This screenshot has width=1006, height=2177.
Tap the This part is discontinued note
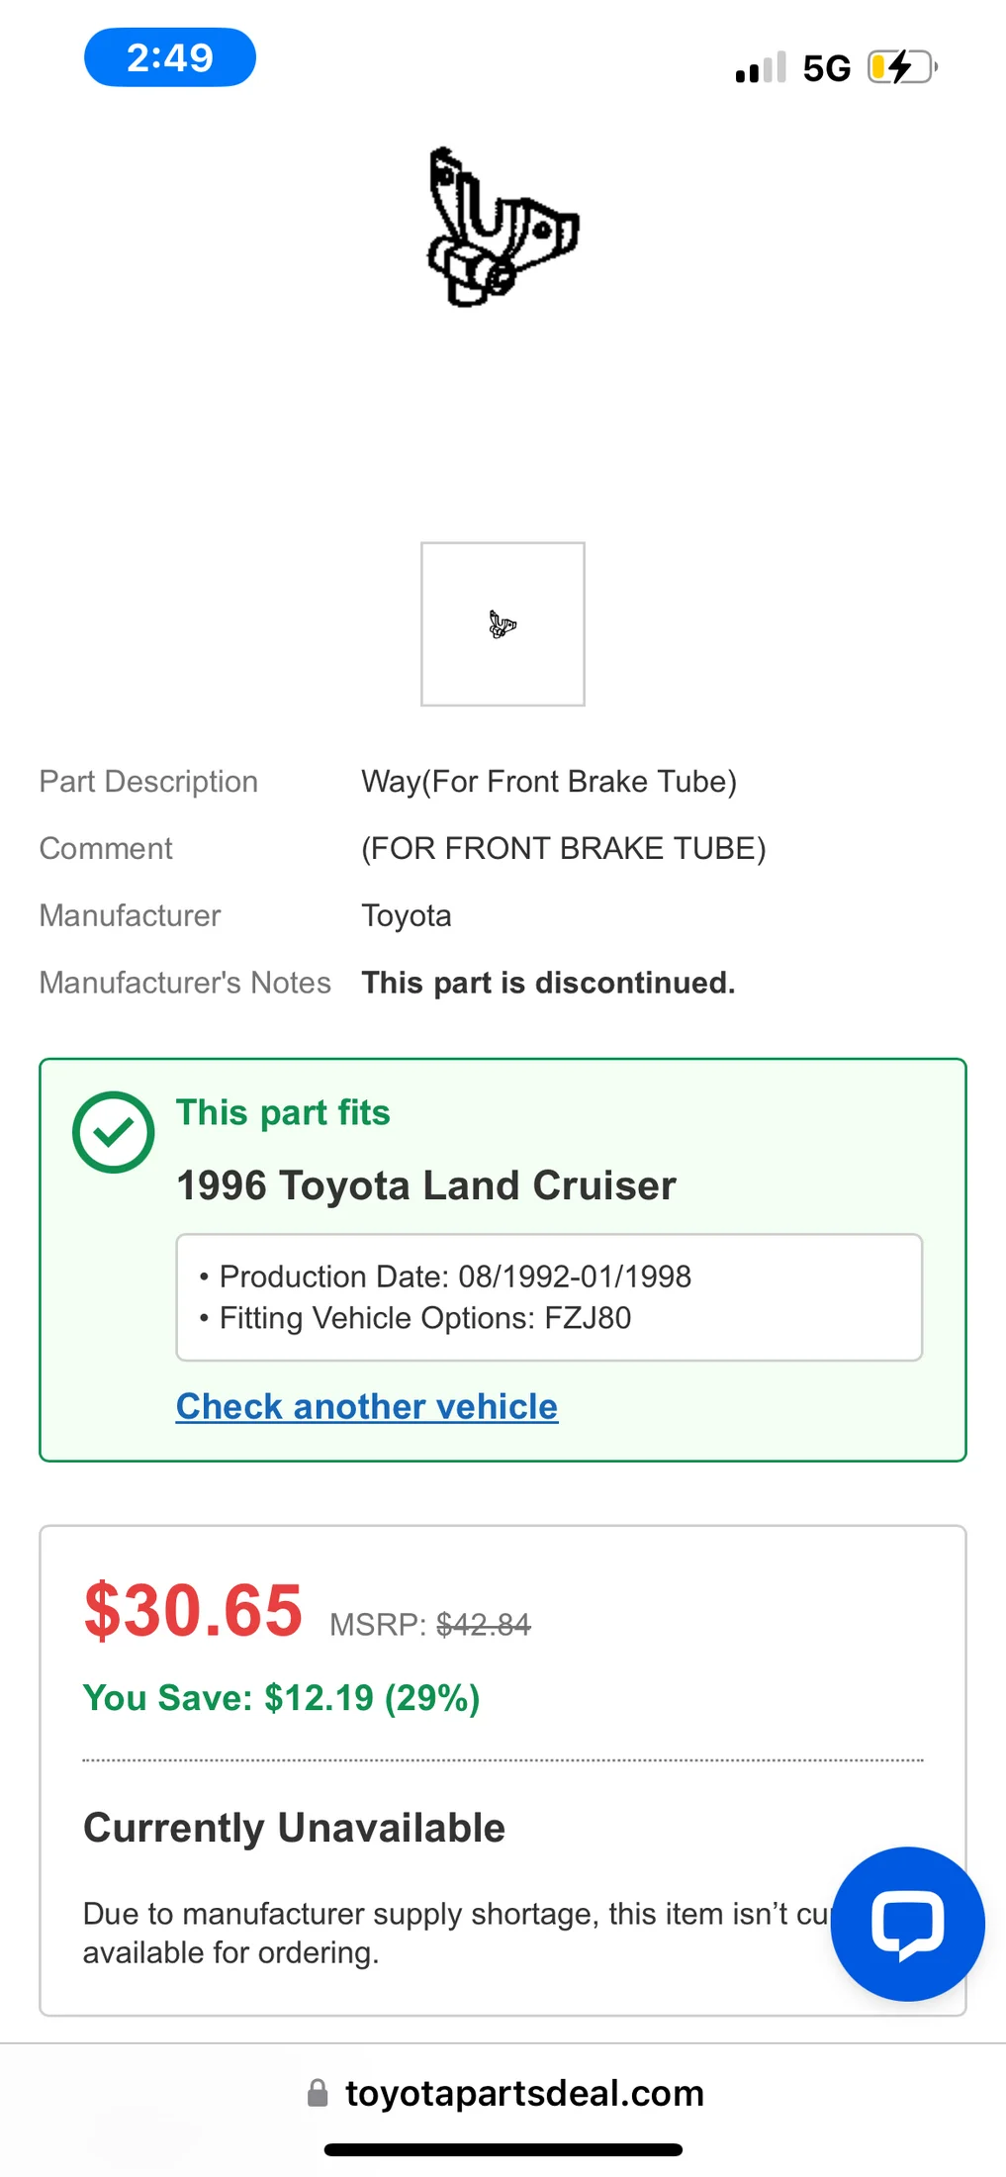tap(549, 983)
